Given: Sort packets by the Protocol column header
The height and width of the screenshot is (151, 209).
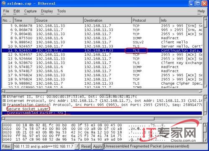Looking at the screenshot, I should pyautogui.click(x=145, y=20).
